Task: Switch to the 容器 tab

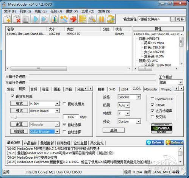Action: 45,89
